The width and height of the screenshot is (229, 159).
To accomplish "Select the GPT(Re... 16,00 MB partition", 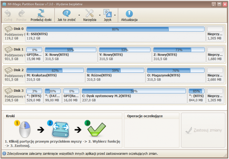I will 71,96.
